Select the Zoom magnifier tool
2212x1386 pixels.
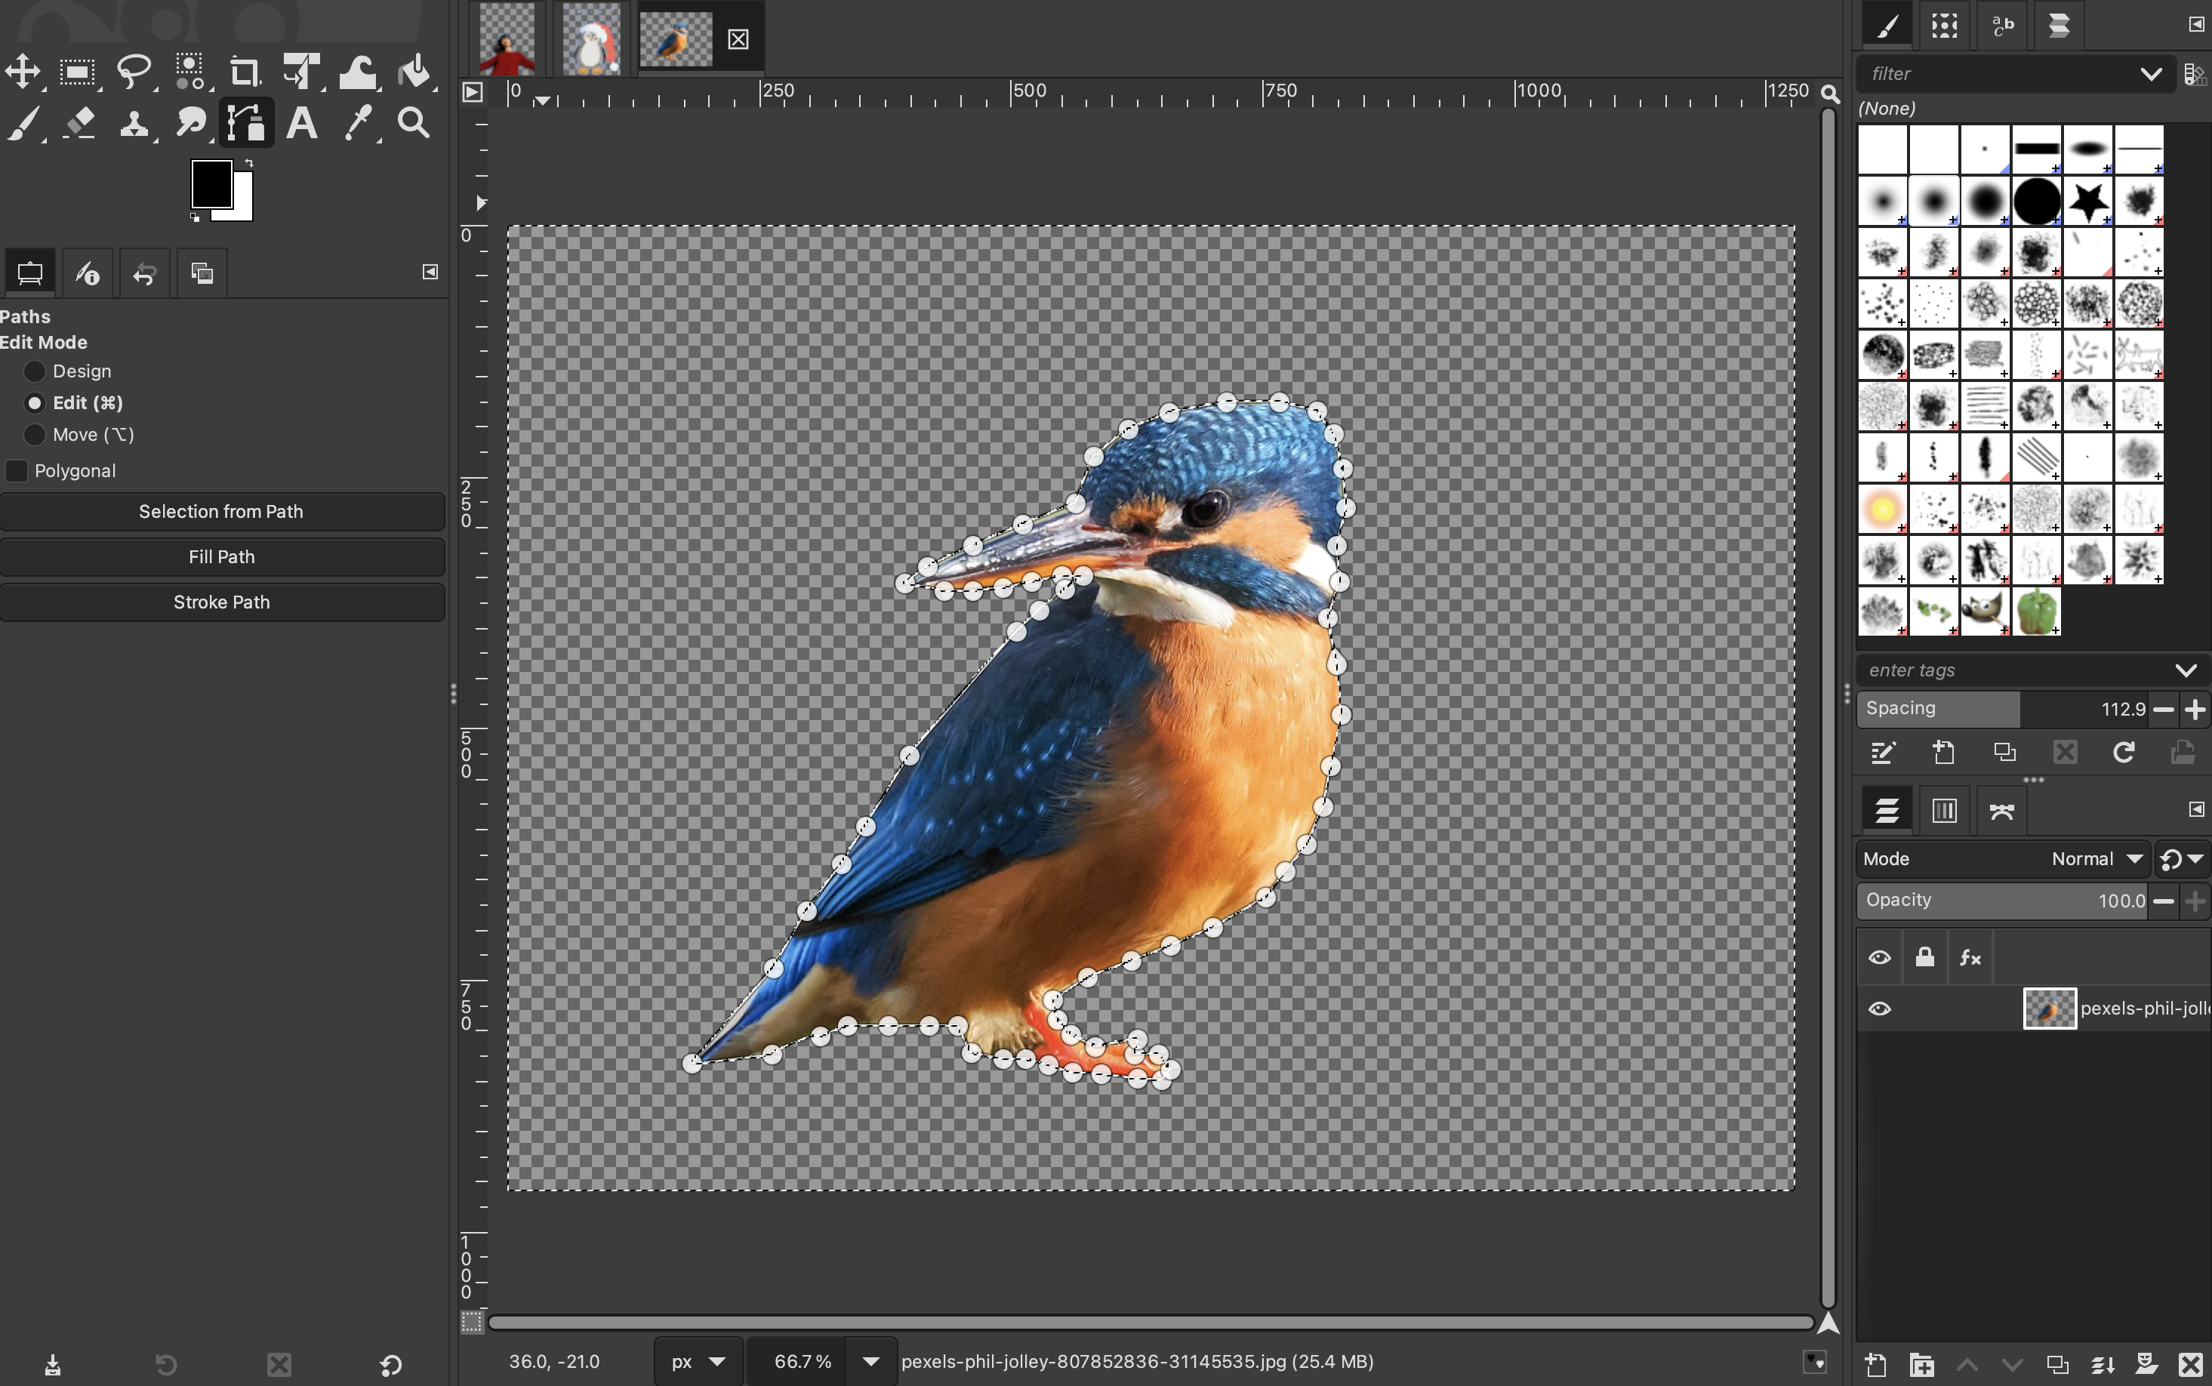tap(414, 122)
